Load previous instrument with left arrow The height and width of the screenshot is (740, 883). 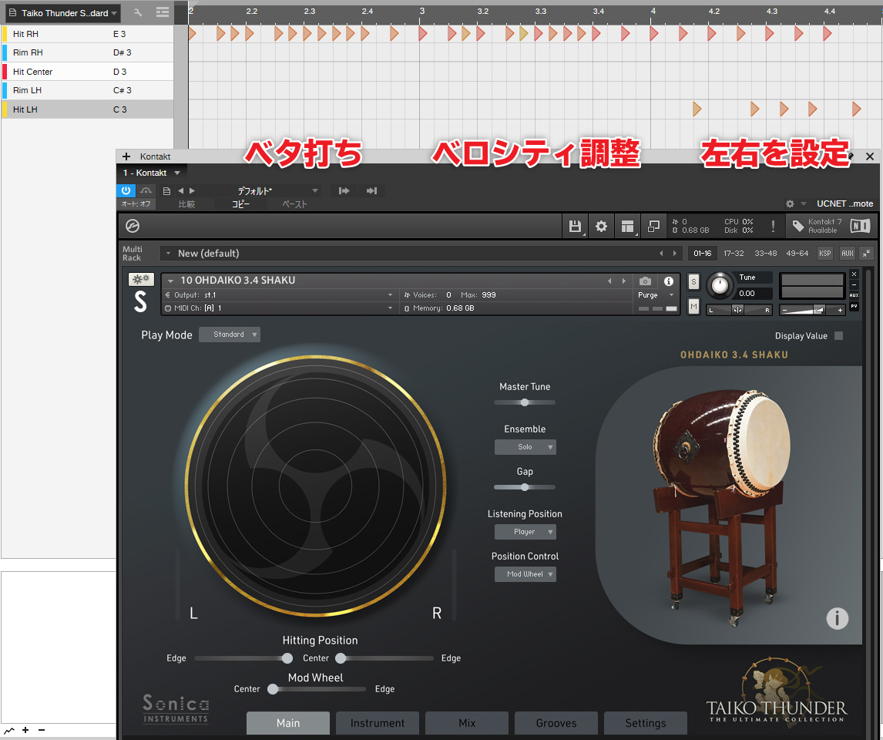(609, 281)
